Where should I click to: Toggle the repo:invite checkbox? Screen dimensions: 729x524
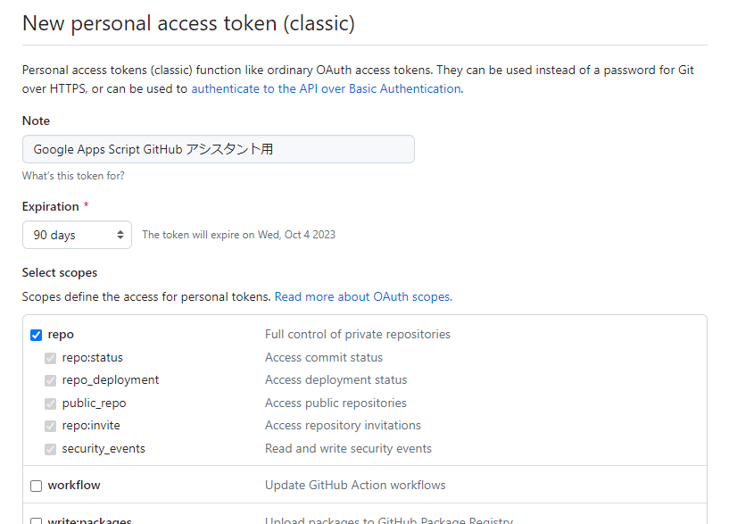click(x=51, y=426)
